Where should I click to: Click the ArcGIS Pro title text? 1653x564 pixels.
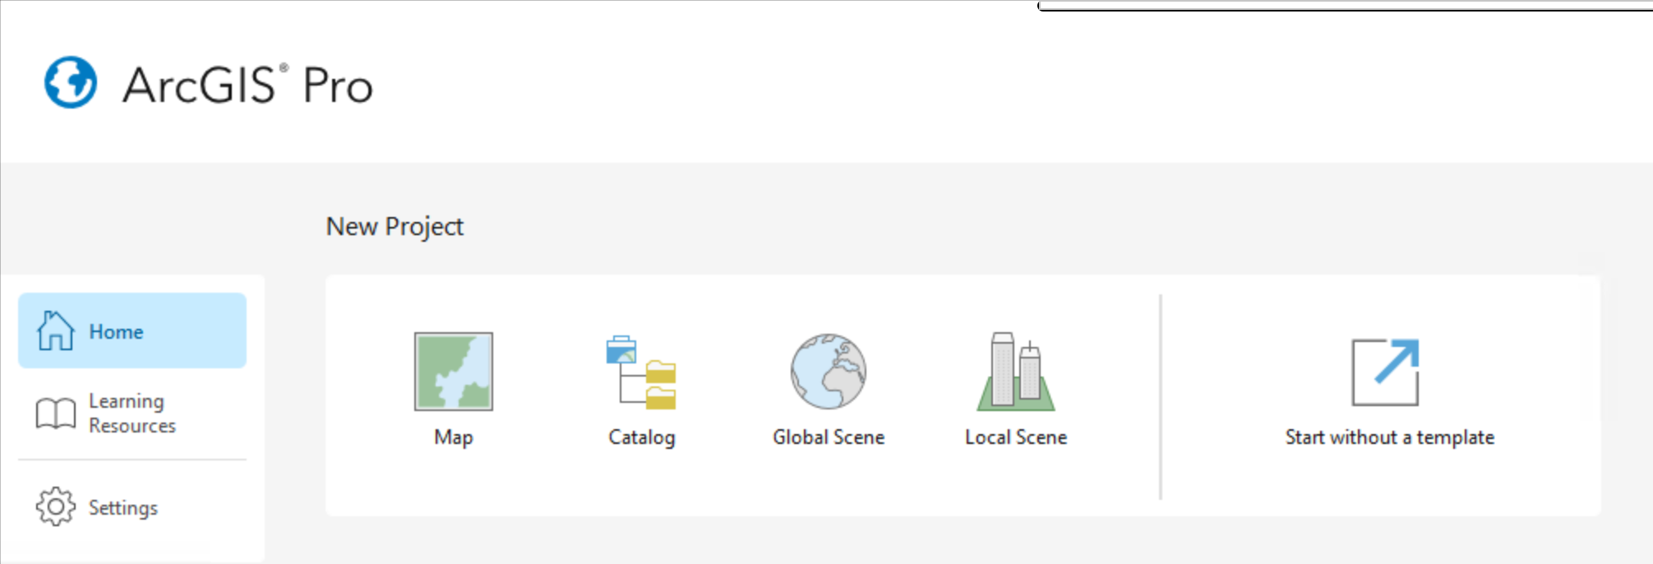coord(247,85)
